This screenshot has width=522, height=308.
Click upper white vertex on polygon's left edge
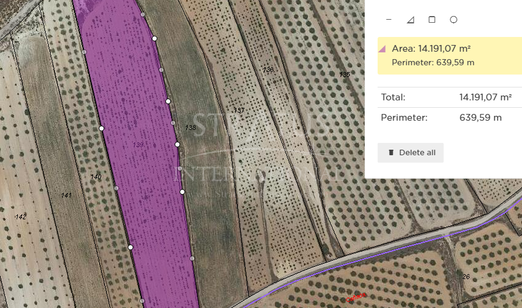(101, 128)
